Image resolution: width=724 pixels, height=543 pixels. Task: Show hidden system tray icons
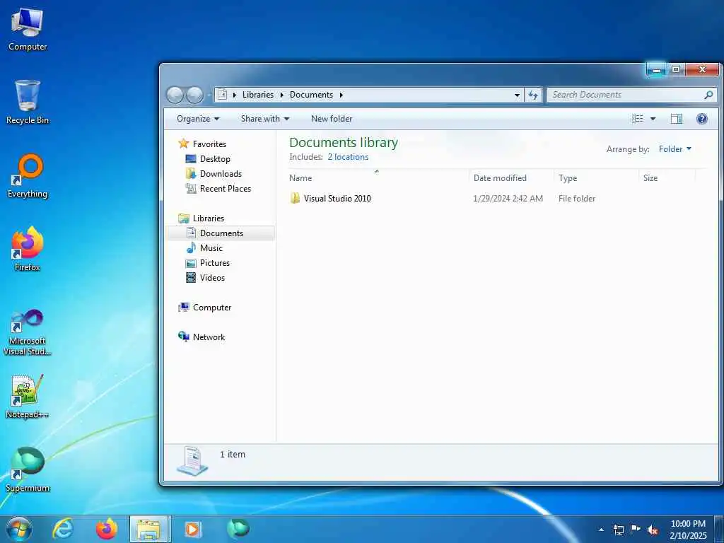point(601,530)
